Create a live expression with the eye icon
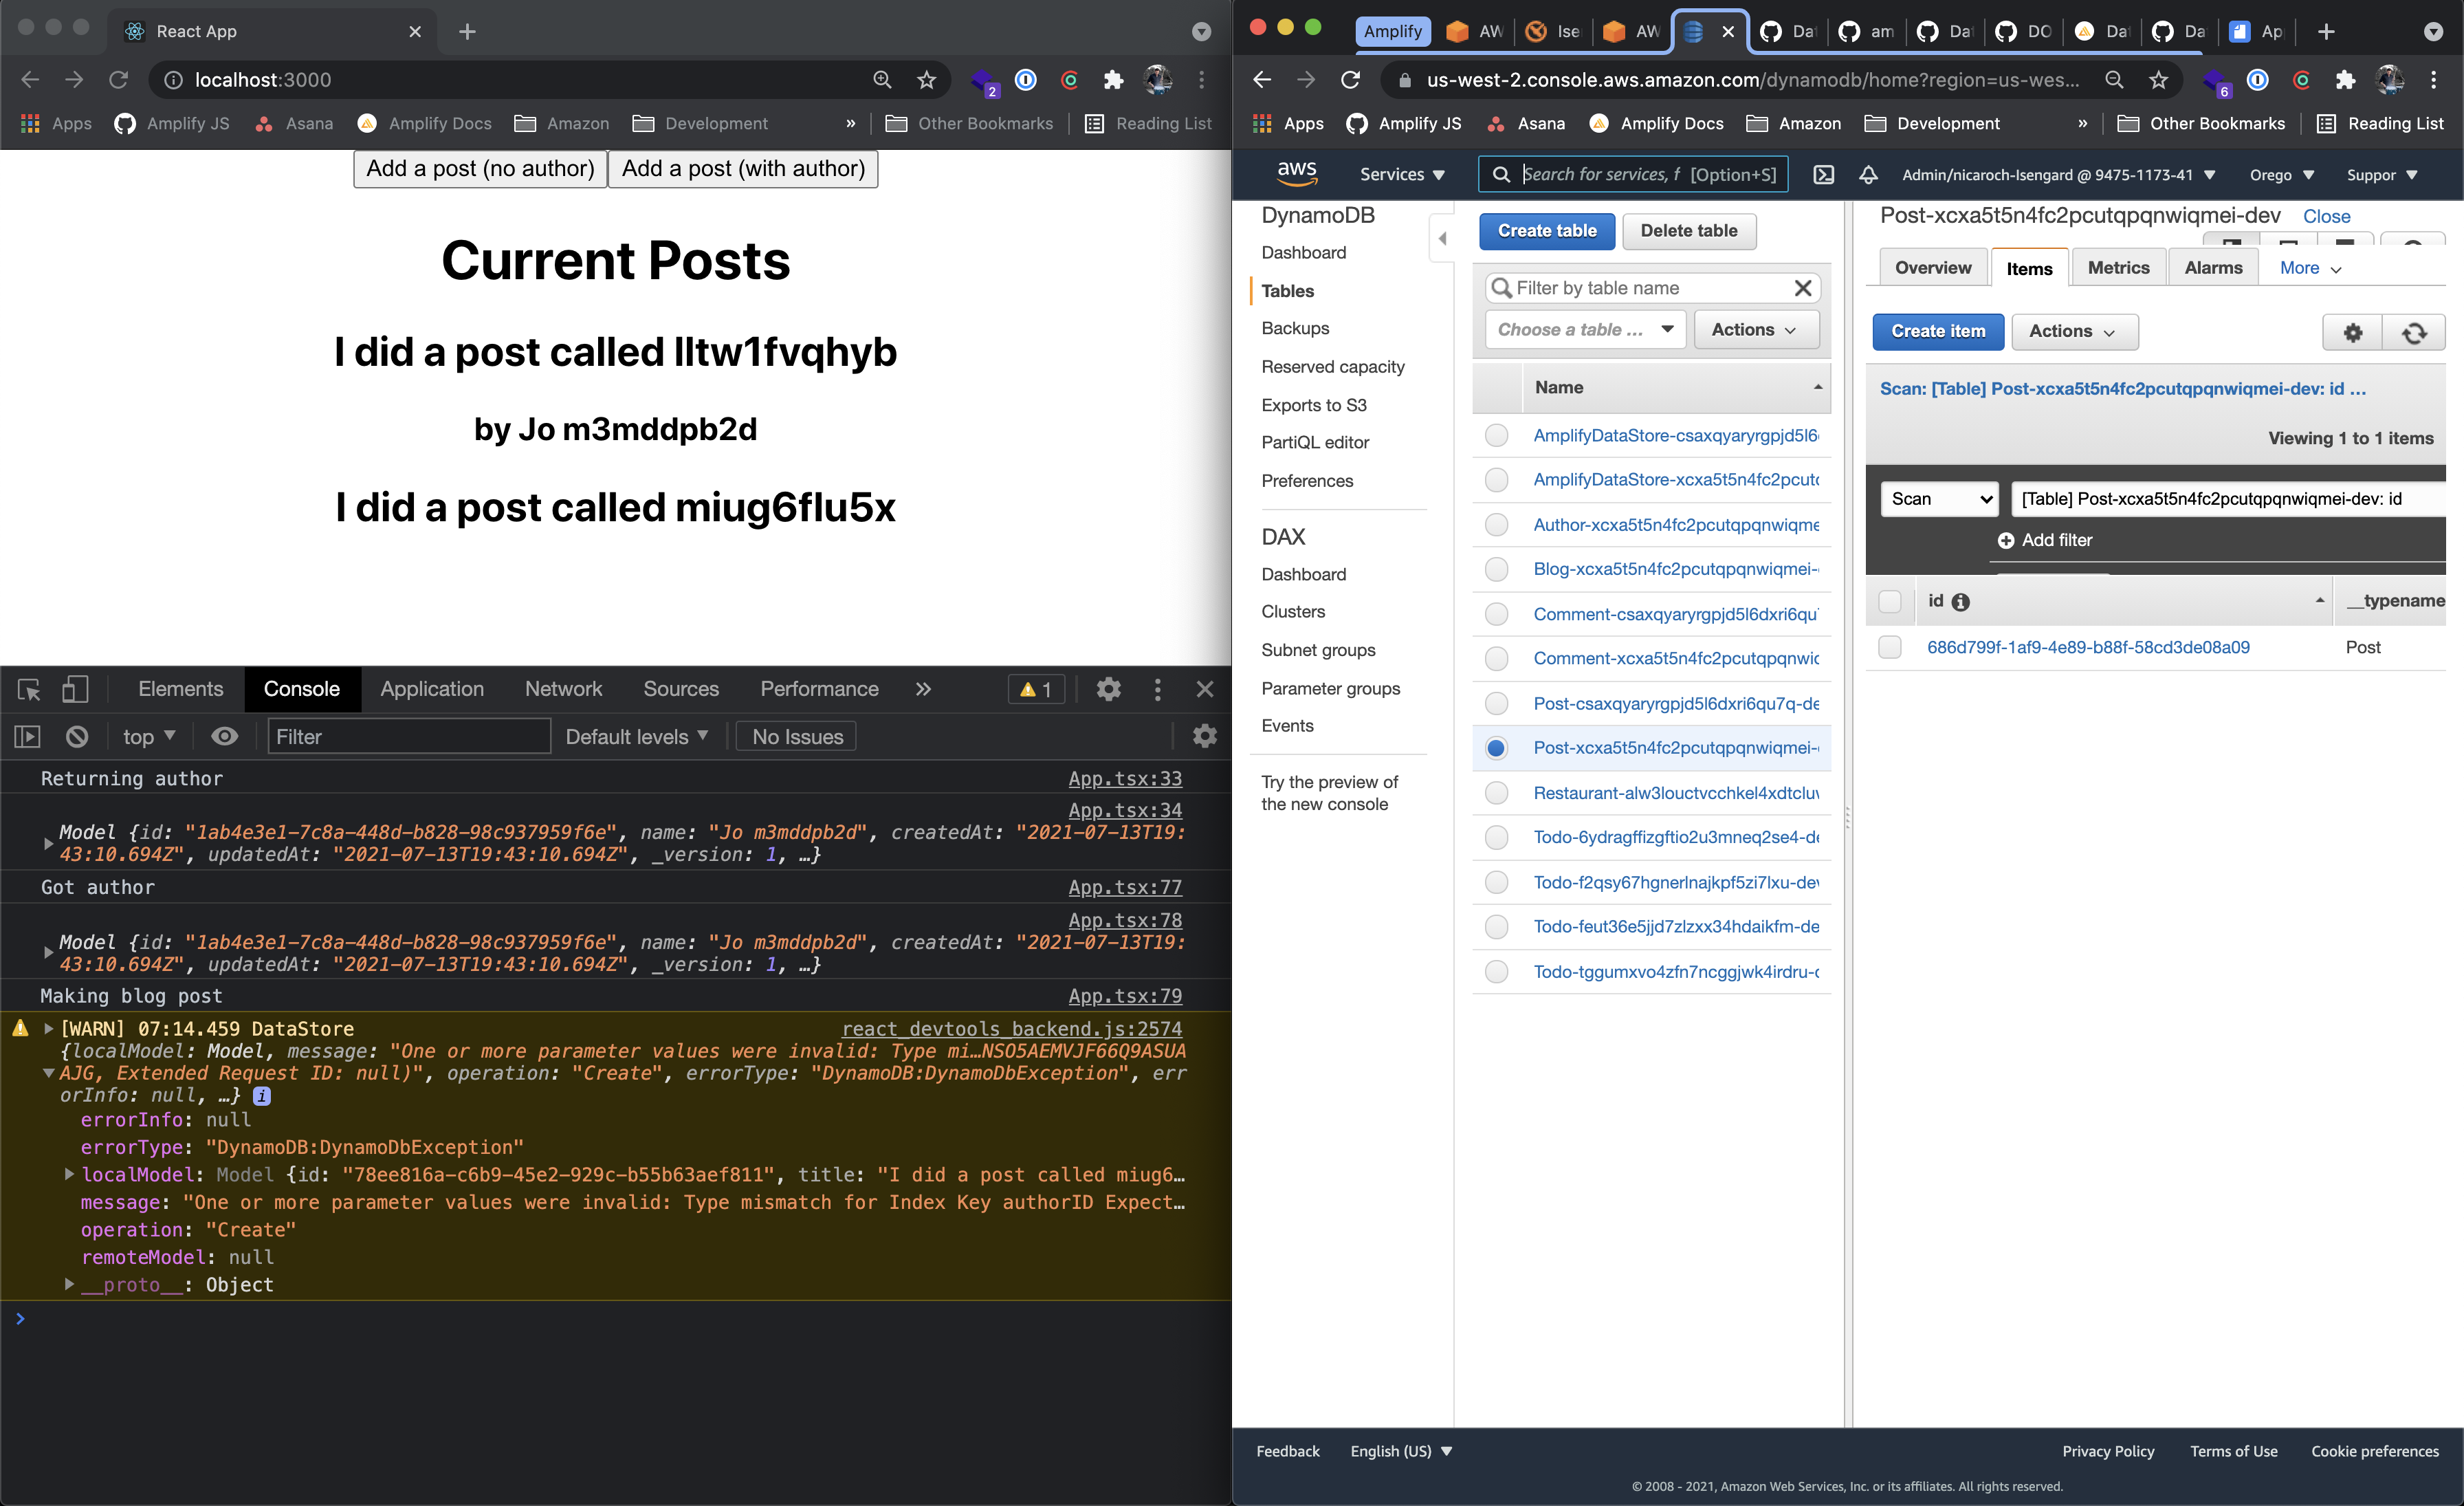The width and height of the screenshot is (2464, 1506). (224, 736)
